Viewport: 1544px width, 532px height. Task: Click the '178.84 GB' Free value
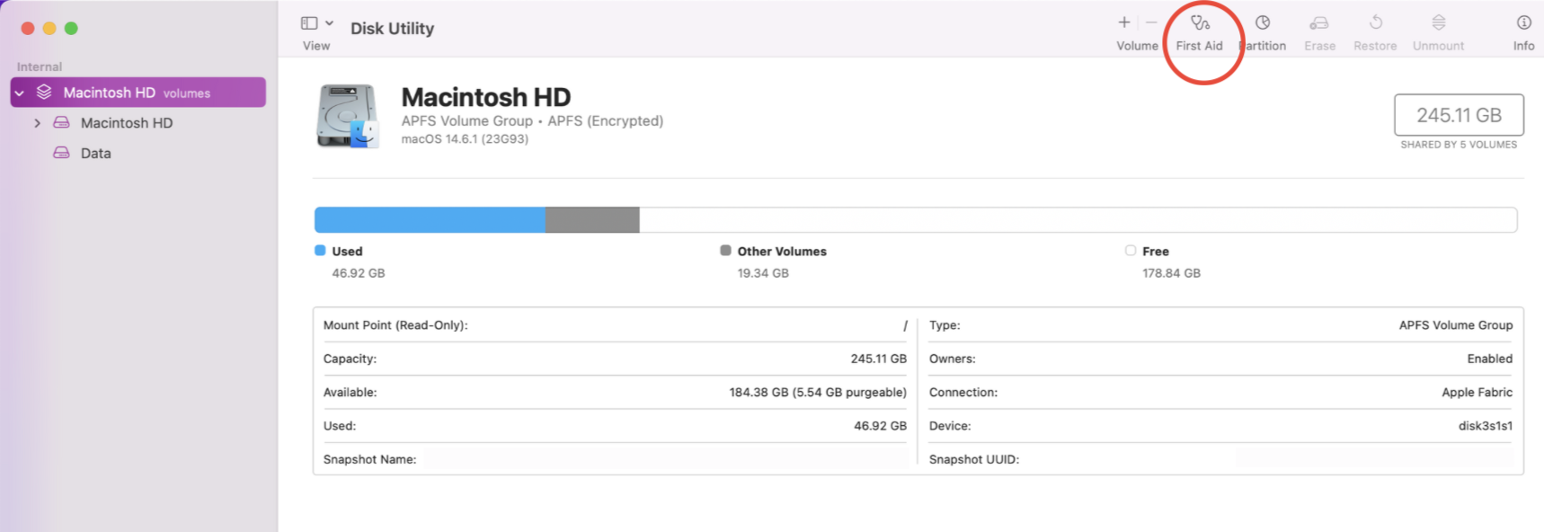tap(1171, 273)
